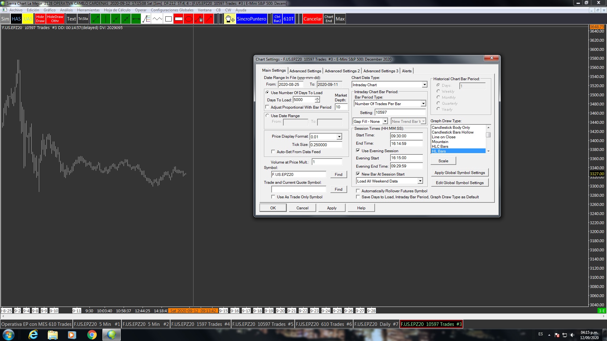The width and height of the screenshot is (607, 341).
Task: Expand the Bar Period Type dropdown
Action: pos(423,104)
